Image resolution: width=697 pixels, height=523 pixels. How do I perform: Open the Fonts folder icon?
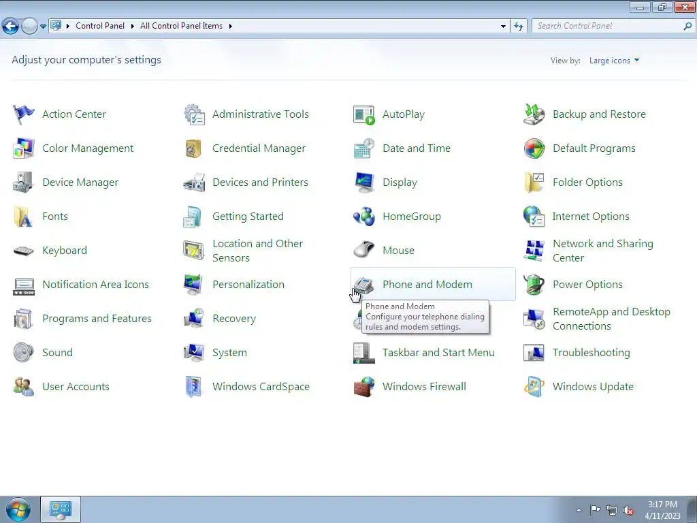click(x=23, y=217)
